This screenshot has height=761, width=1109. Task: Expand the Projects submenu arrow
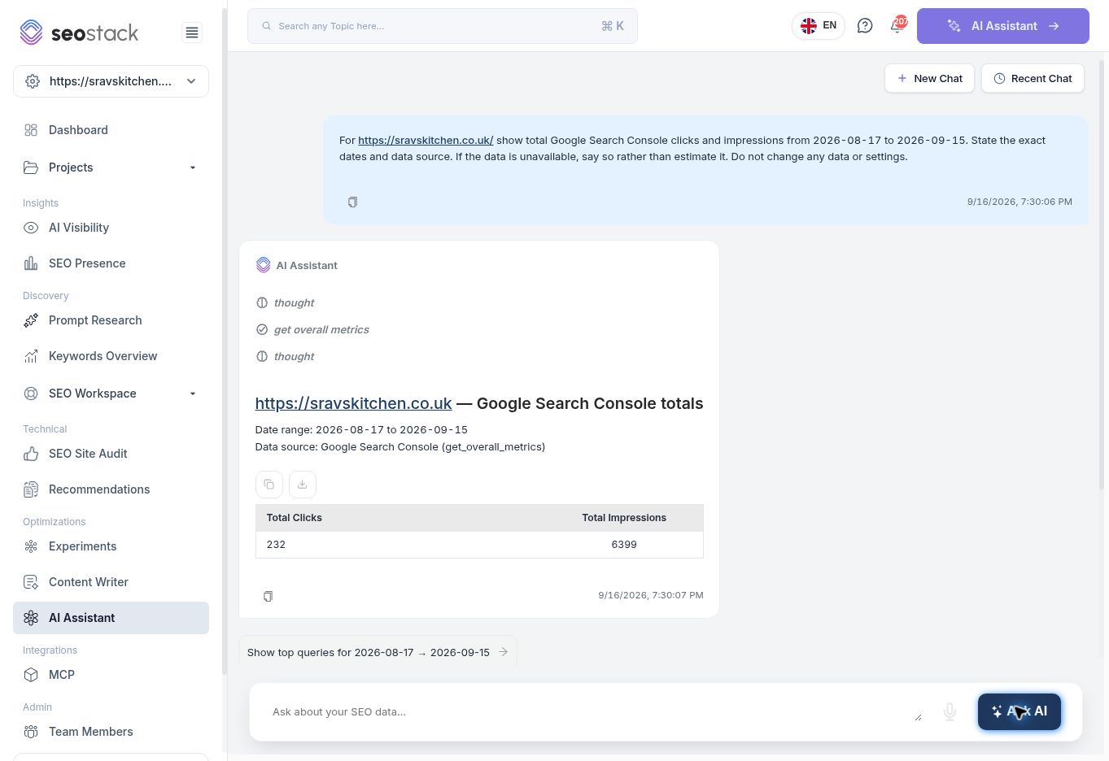[x=193, y=167]
